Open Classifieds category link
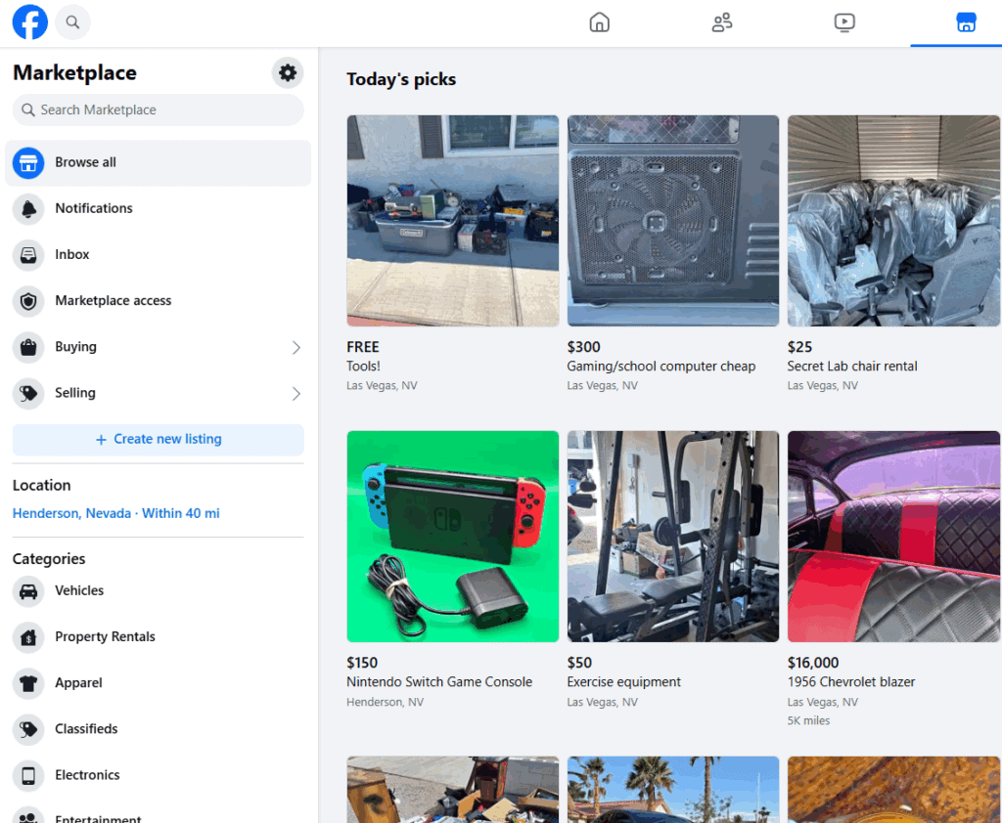 pos(86,728)
